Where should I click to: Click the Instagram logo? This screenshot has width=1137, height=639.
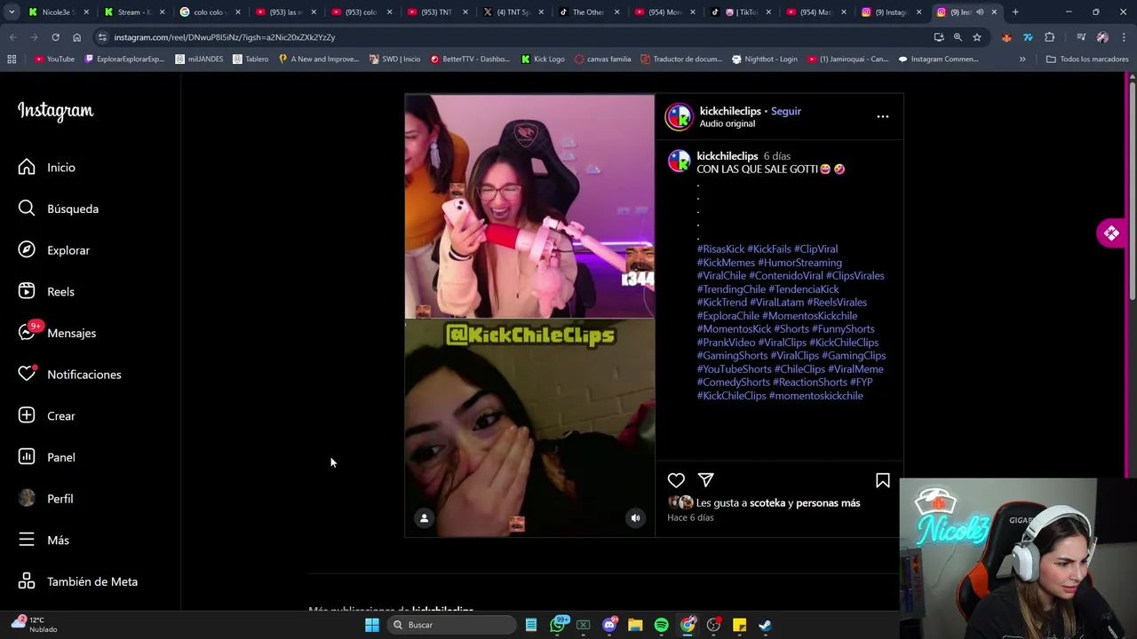pos(55,111)
